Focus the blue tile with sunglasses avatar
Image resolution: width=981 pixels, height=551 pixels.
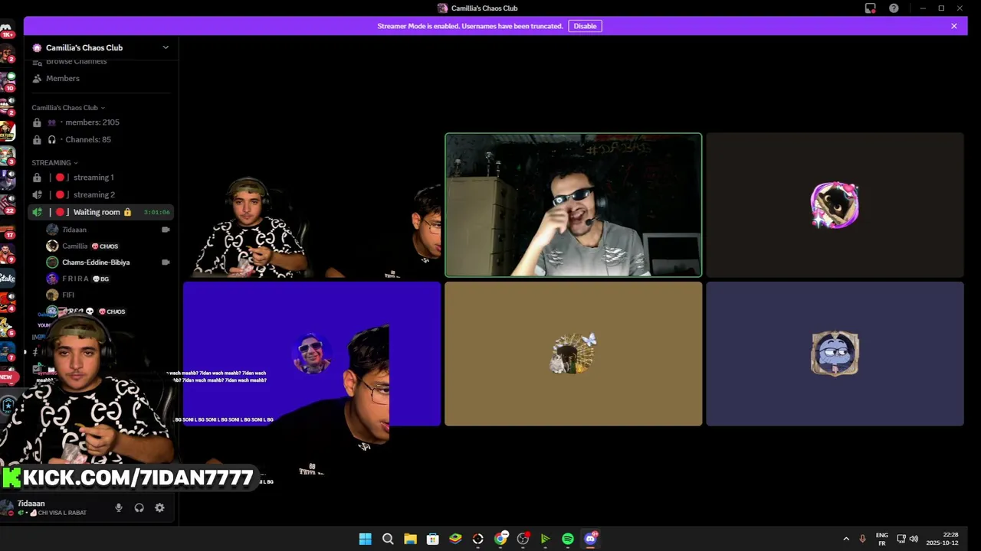[312, 354]
